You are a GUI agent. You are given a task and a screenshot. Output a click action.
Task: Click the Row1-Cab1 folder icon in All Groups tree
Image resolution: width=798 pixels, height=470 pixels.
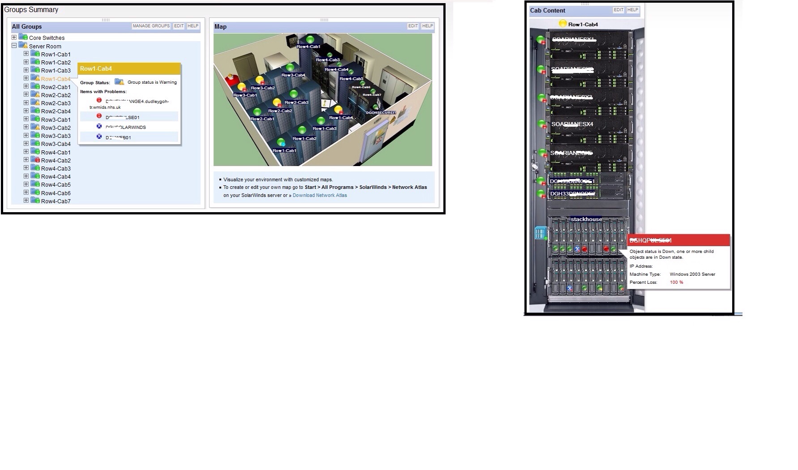(x=35, y=54)
